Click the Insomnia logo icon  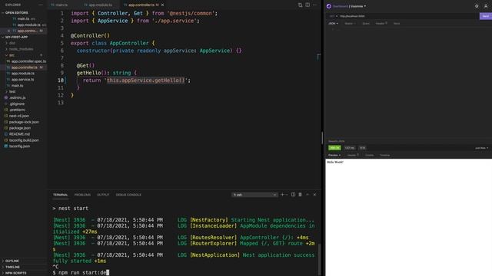click(328, 6)
